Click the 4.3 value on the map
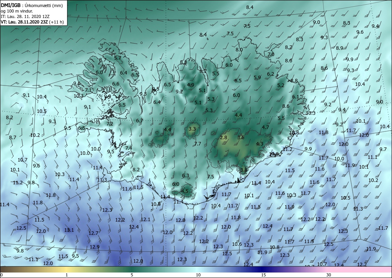Image resolution: width=392 pixels, height=278 pixels. pos(260,144)
